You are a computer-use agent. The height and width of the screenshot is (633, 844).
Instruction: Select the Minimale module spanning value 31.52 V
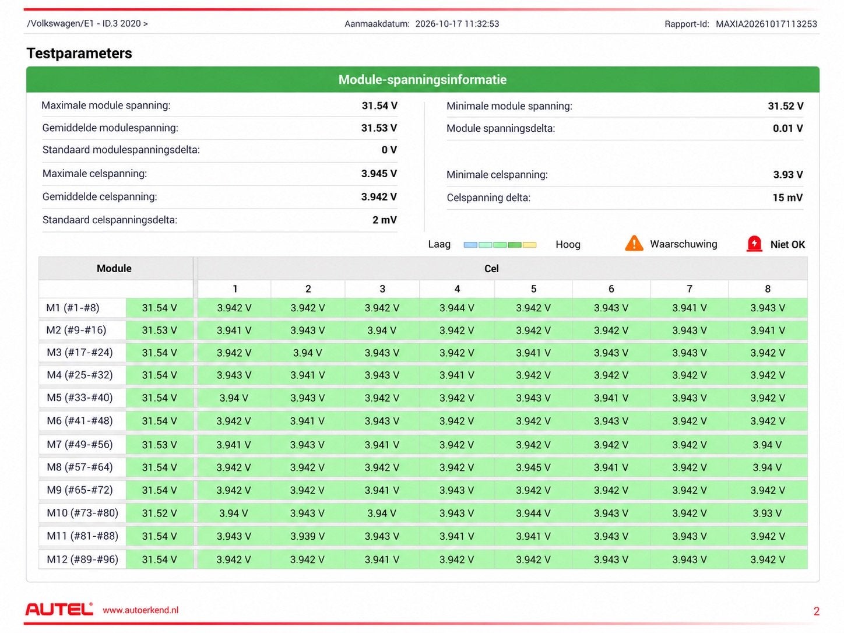tap(786, 106)
